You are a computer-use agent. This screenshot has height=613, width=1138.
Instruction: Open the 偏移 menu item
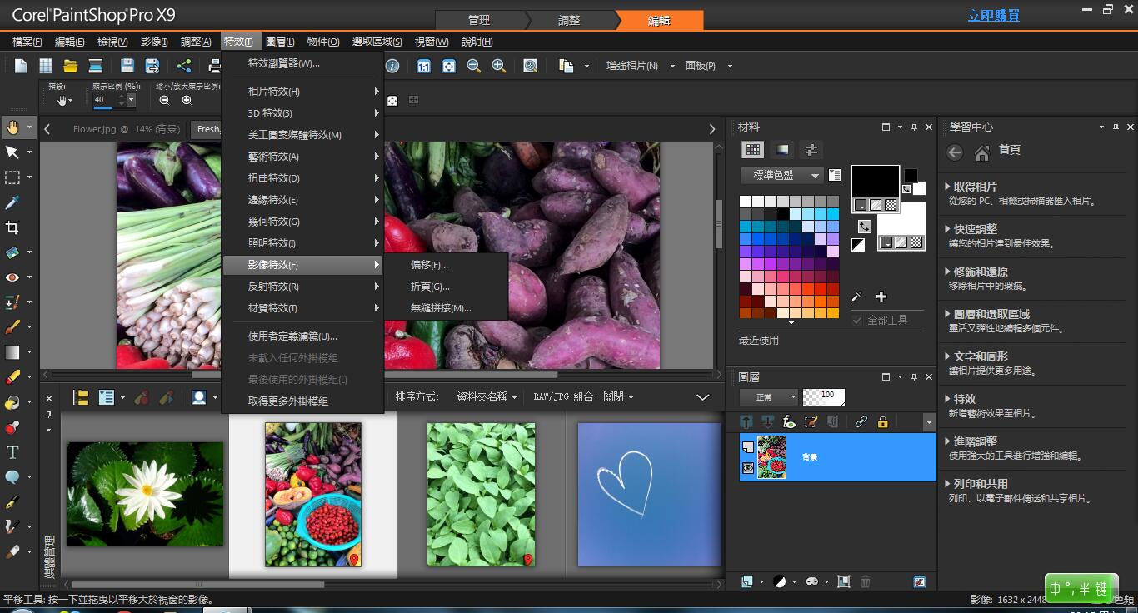(447, 265)
